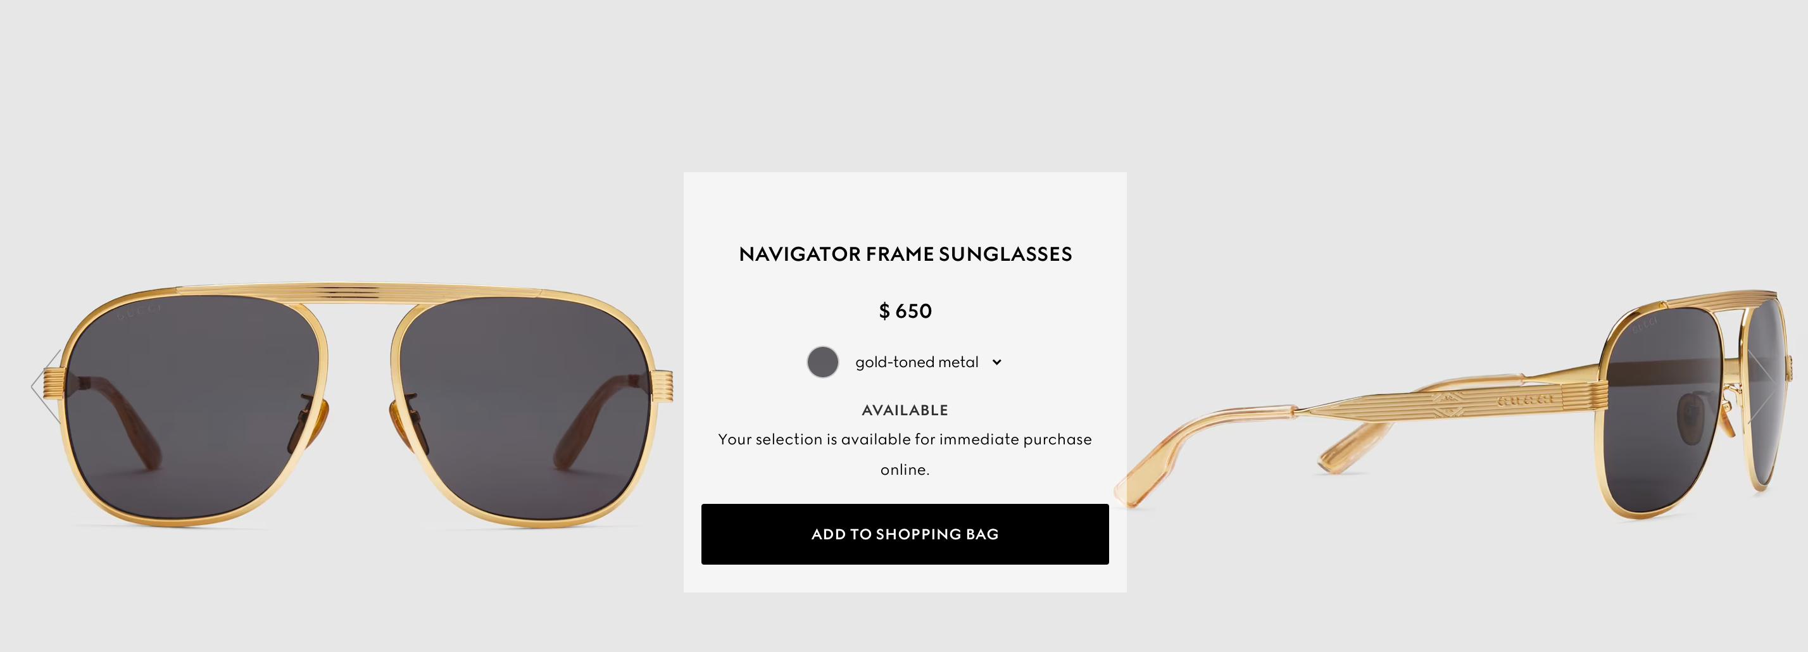Select the dark grey color swatch
1808x652 pixels.
[x=822, y=362]
